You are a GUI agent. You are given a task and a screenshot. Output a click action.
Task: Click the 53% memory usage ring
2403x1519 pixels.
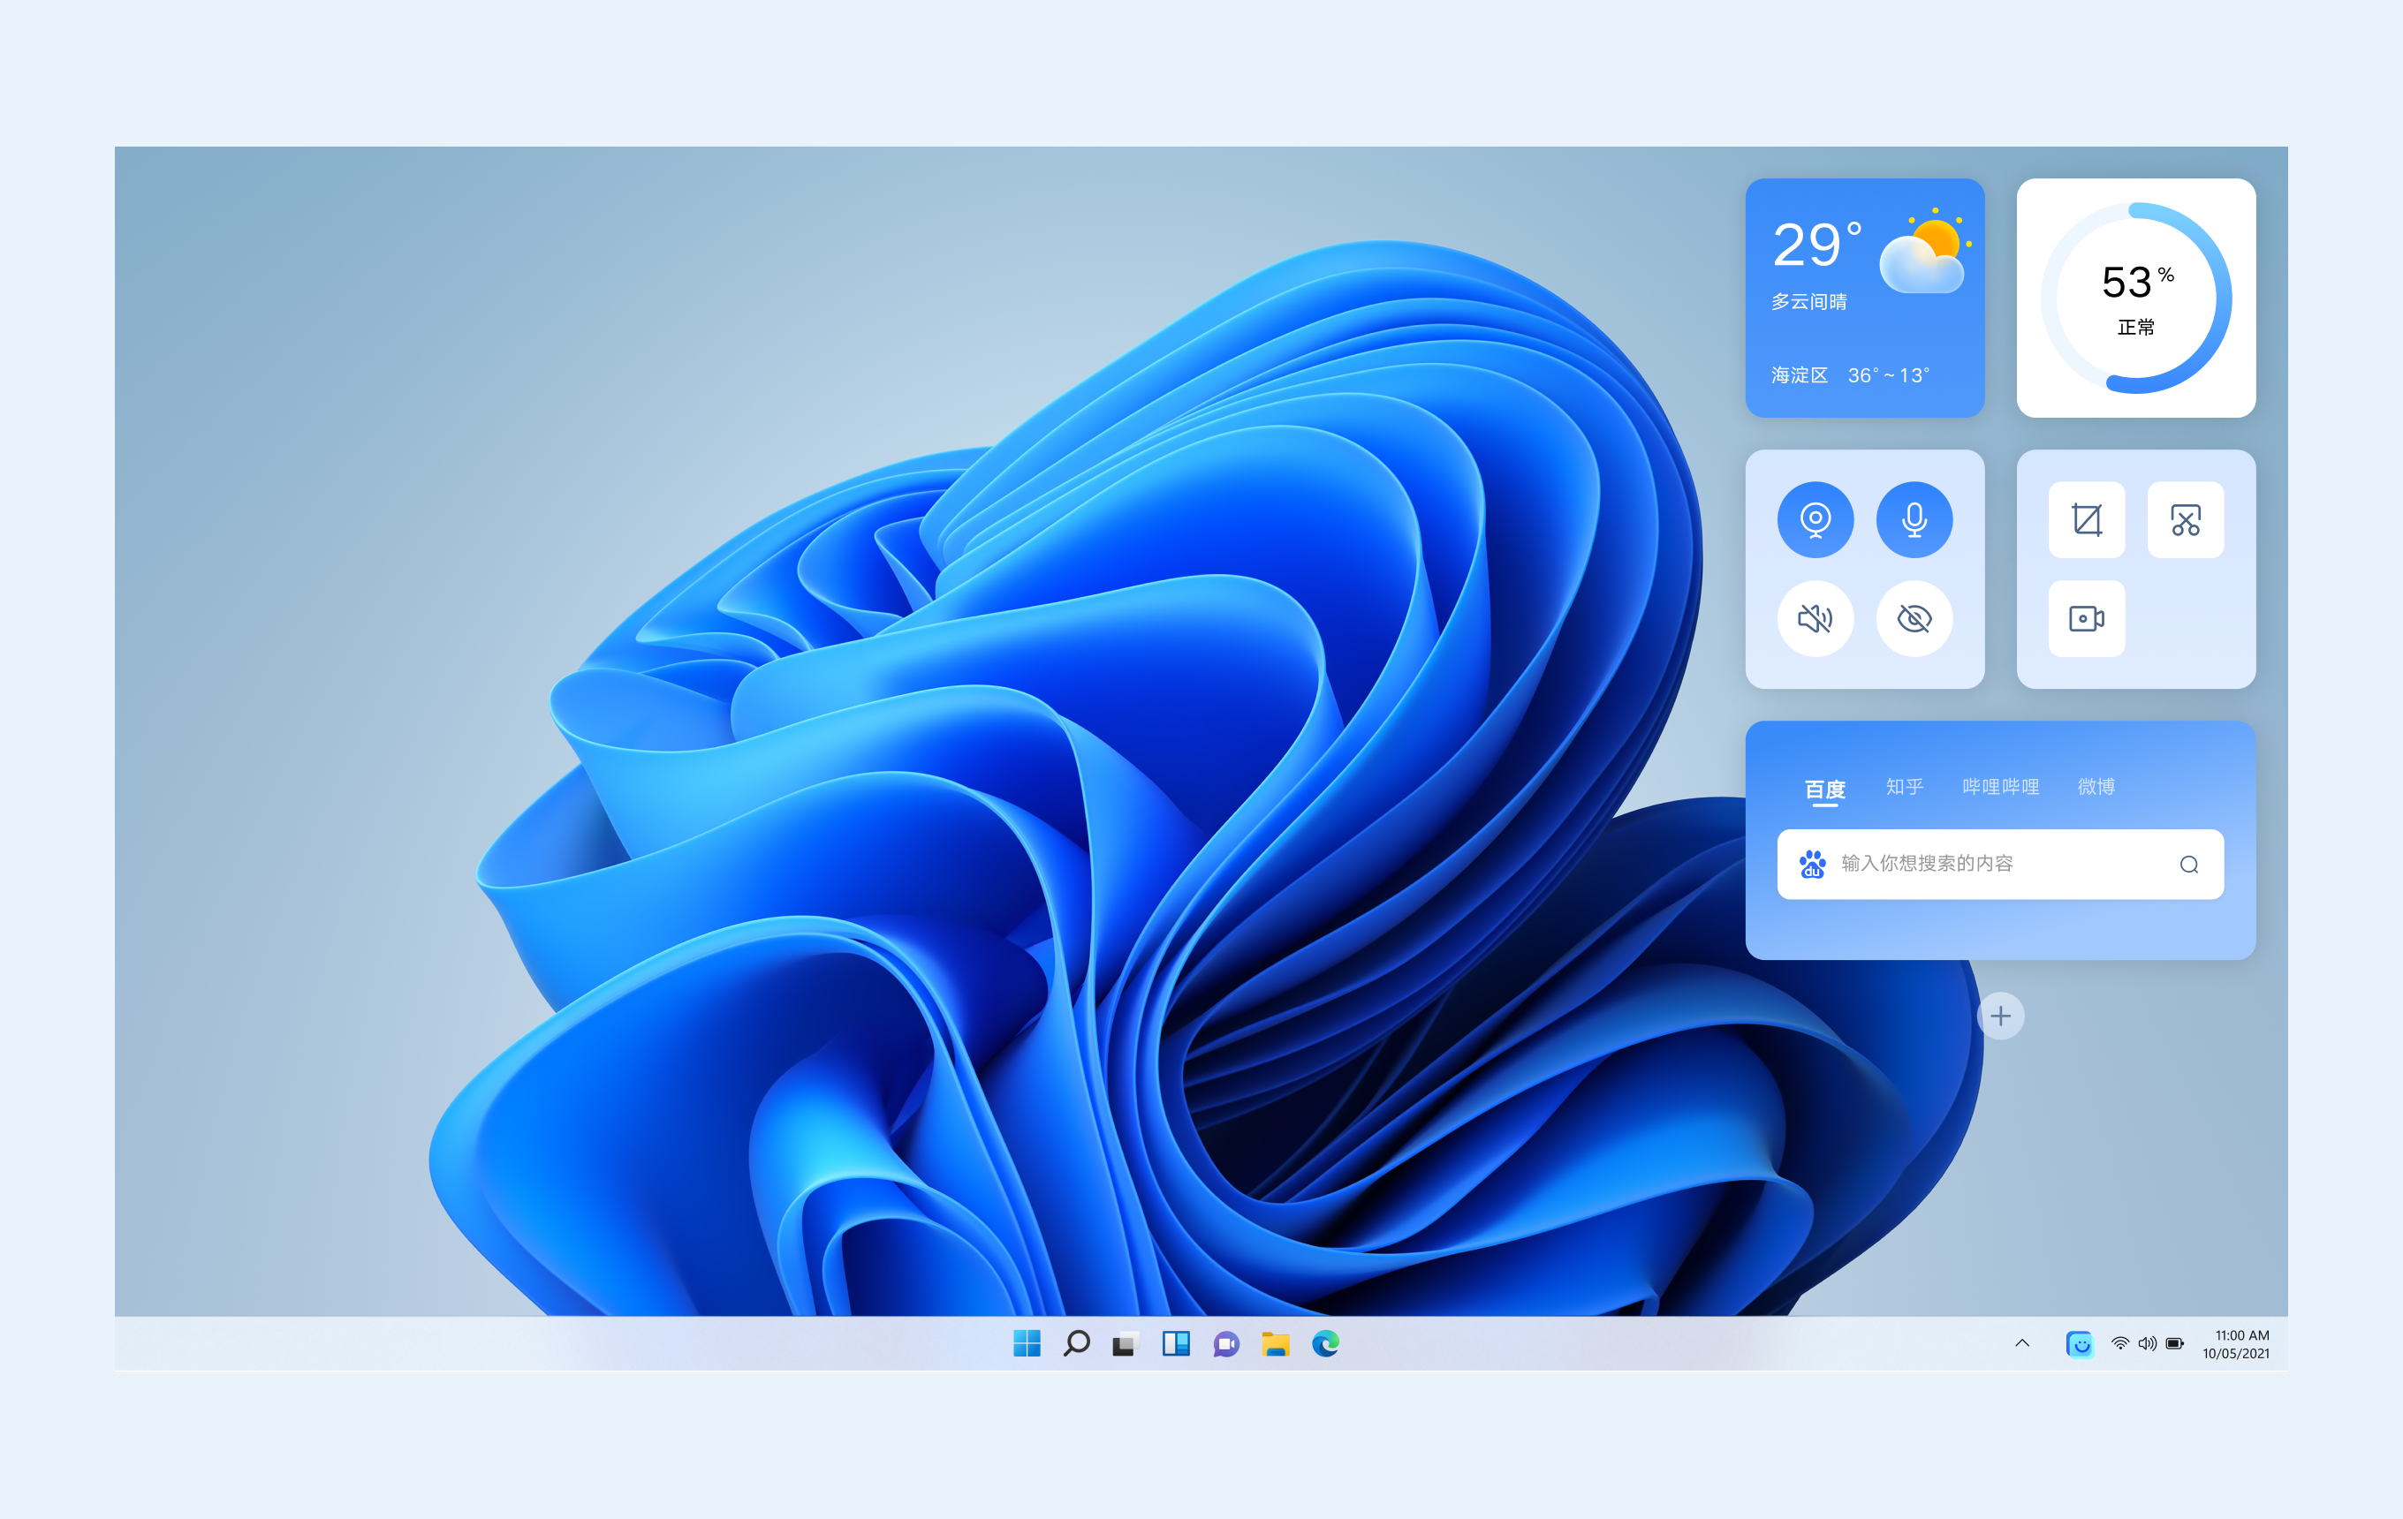(x=2135, y=298)
